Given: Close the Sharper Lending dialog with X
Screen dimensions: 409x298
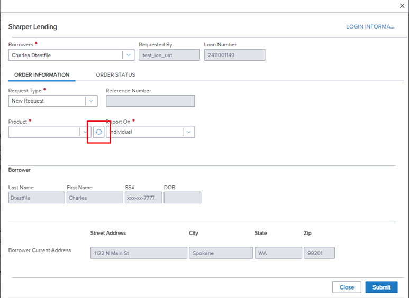Looking at the screenshot, I should tap(402, 6).
